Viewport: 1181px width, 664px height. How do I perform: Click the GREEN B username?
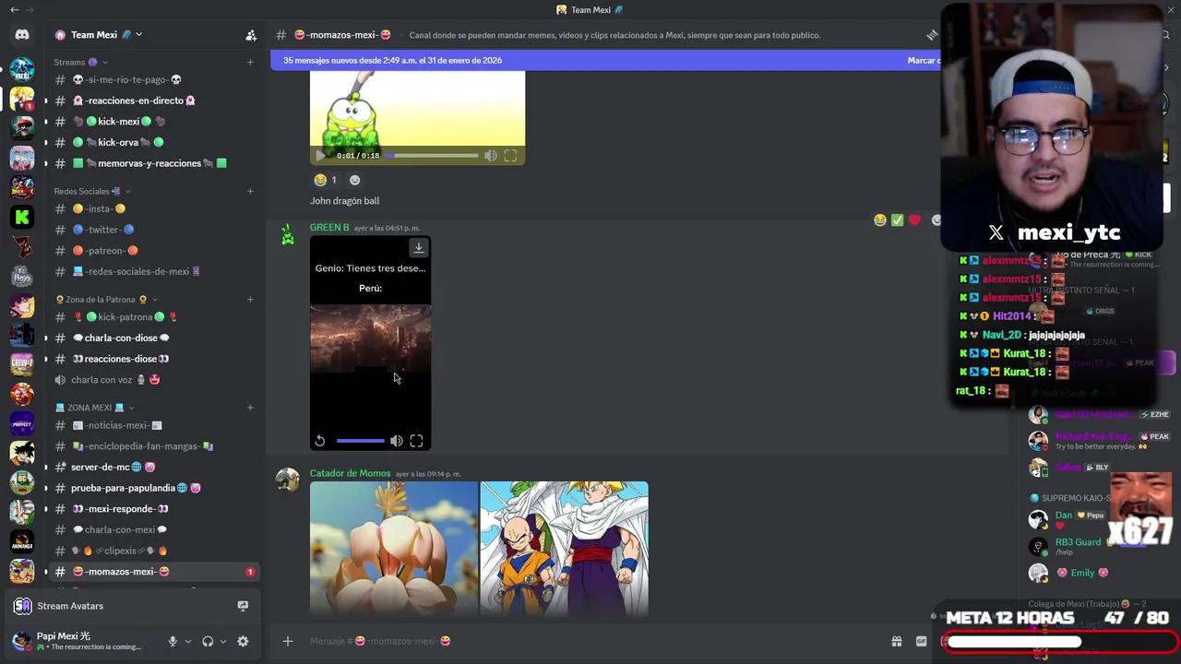pos(329,228)
